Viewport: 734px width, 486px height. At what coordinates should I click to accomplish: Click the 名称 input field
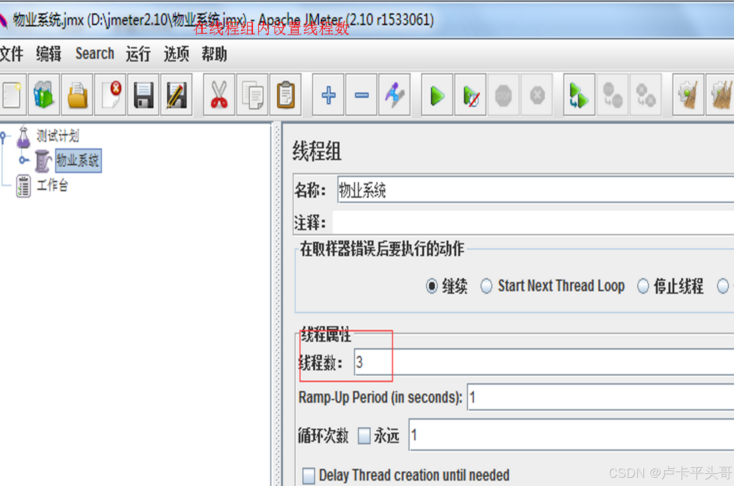pyautogui.click(x=536, y=190)
